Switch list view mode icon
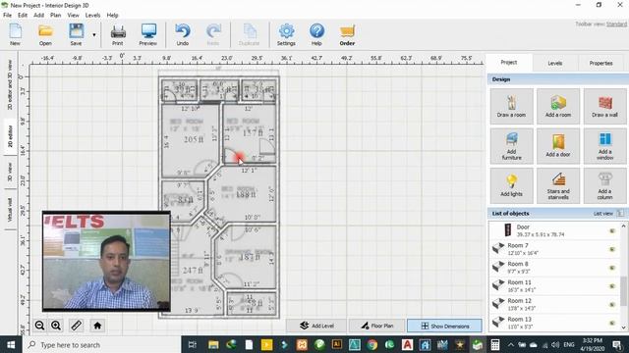Image resolution: width=629 pixels, height=353 pixels. [620, 214]
